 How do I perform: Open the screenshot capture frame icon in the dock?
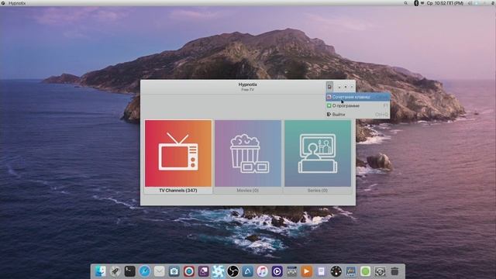pyautogui.click(x=380, y=271)
